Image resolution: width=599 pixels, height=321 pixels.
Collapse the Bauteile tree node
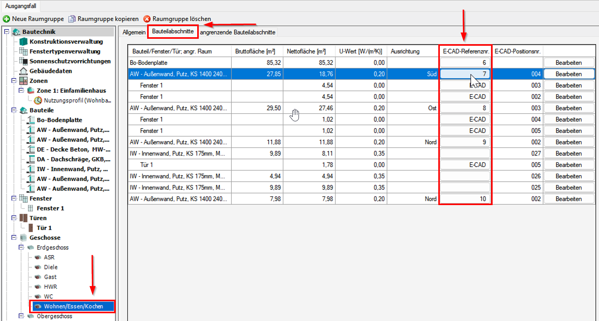pyautogui.click(x=14, y=110)
